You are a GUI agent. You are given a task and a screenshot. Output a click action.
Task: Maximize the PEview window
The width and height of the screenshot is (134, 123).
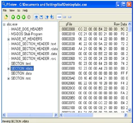(124, 4)
